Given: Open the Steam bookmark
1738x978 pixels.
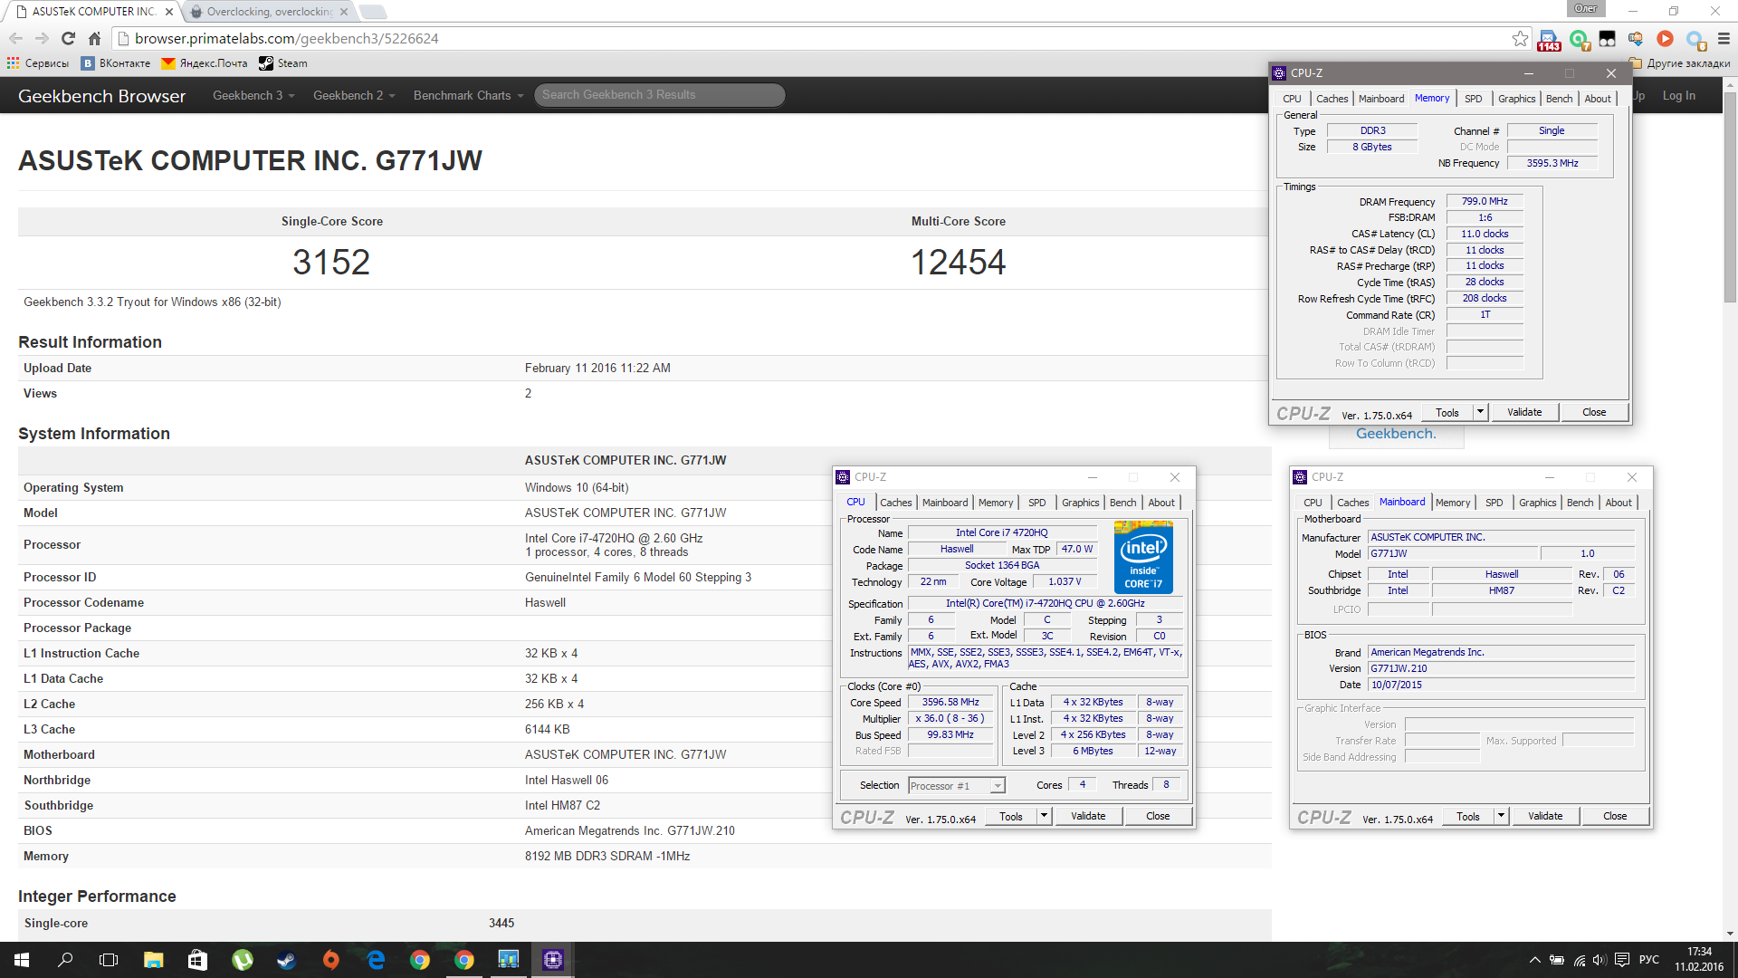Looking at the screenshot, I should pyautogui.click(x=283, y=63).
